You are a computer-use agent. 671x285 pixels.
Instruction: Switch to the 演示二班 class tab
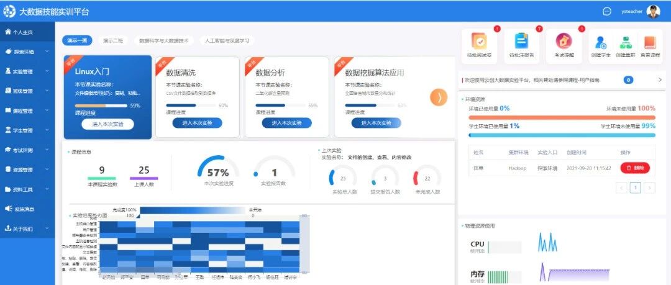[113, 40]
